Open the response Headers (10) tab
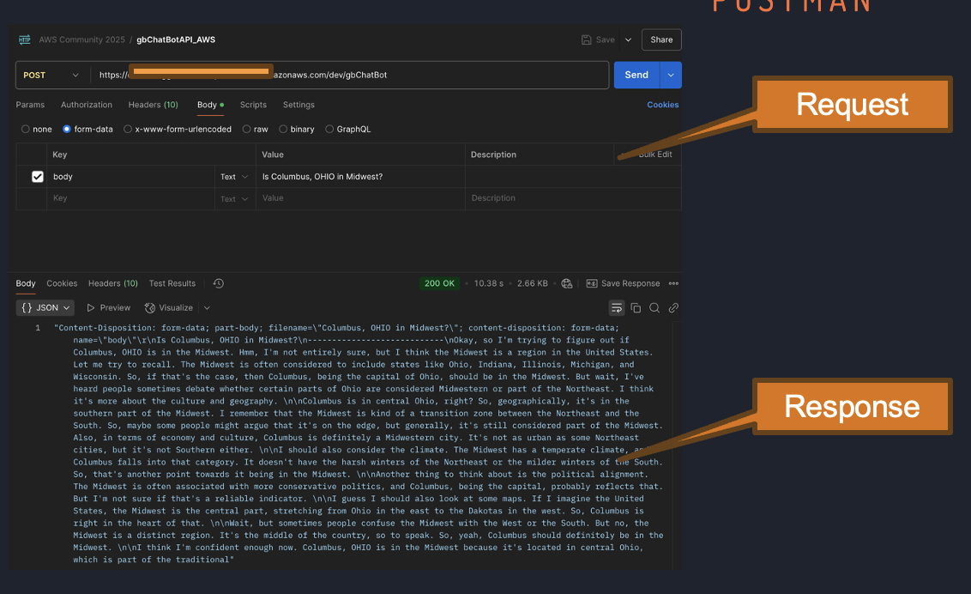This screenshot has width=971, height=594. (112, 283)
